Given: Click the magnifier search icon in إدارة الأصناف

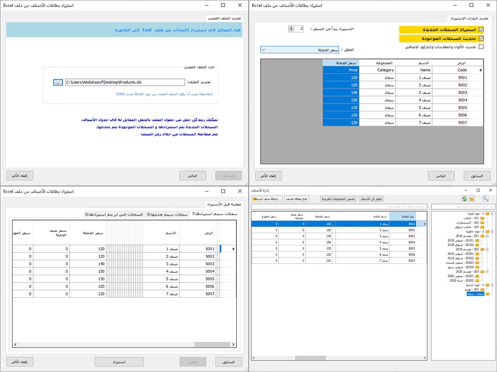Looking at the screenshot, I should [x=486, y=199].
